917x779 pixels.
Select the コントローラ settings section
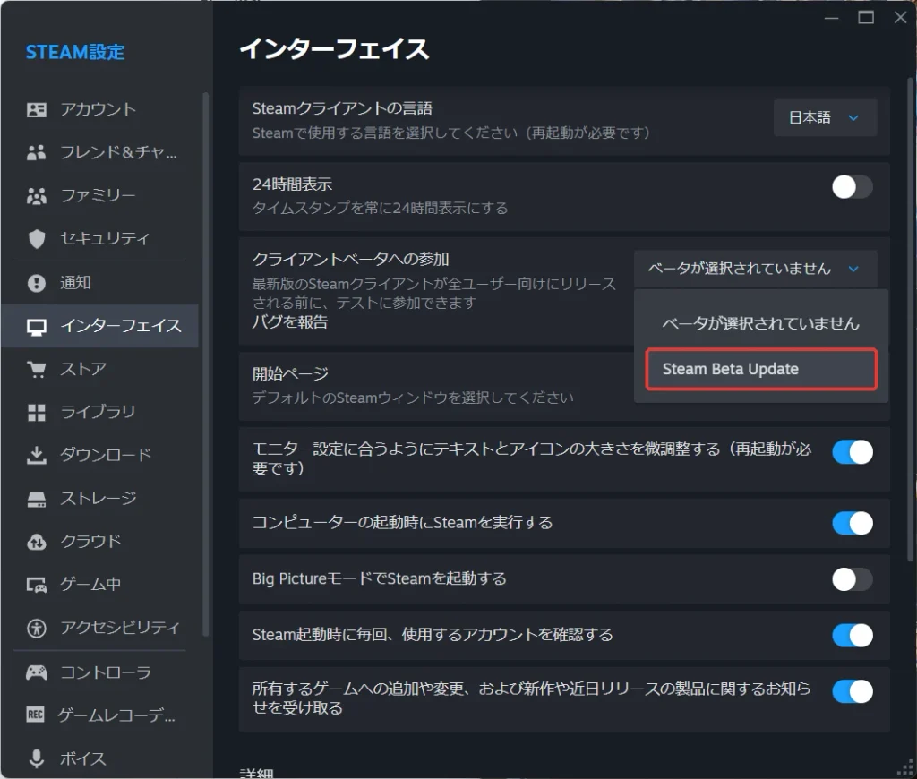(100, 672)
